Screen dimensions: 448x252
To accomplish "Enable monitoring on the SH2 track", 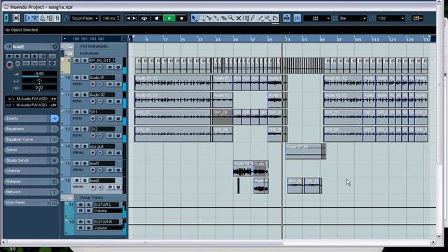I will (101, 136).
